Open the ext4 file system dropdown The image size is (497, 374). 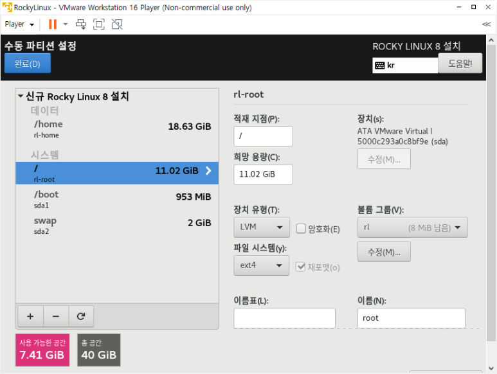click(x=261, y=265)
